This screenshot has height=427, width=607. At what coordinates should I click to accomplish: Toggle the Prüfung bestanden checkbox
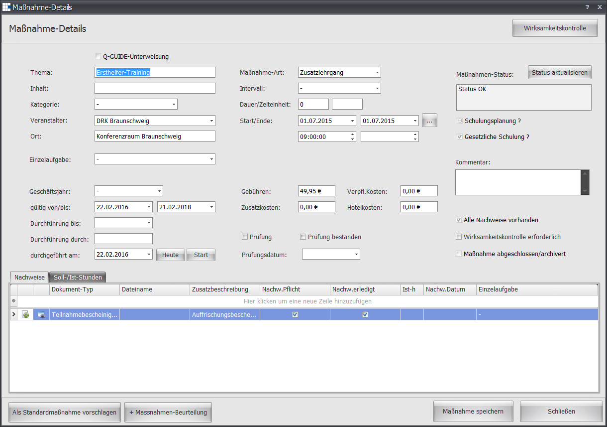[x=303, y=237]
